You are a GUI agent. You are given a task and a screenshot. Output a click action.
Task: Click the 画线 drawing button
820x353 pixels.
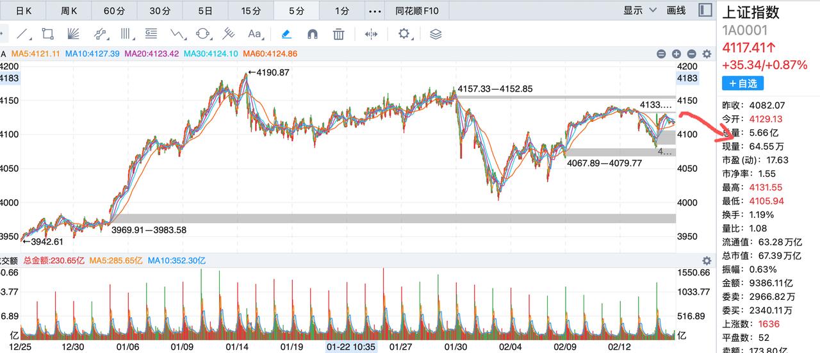(676, 10)
